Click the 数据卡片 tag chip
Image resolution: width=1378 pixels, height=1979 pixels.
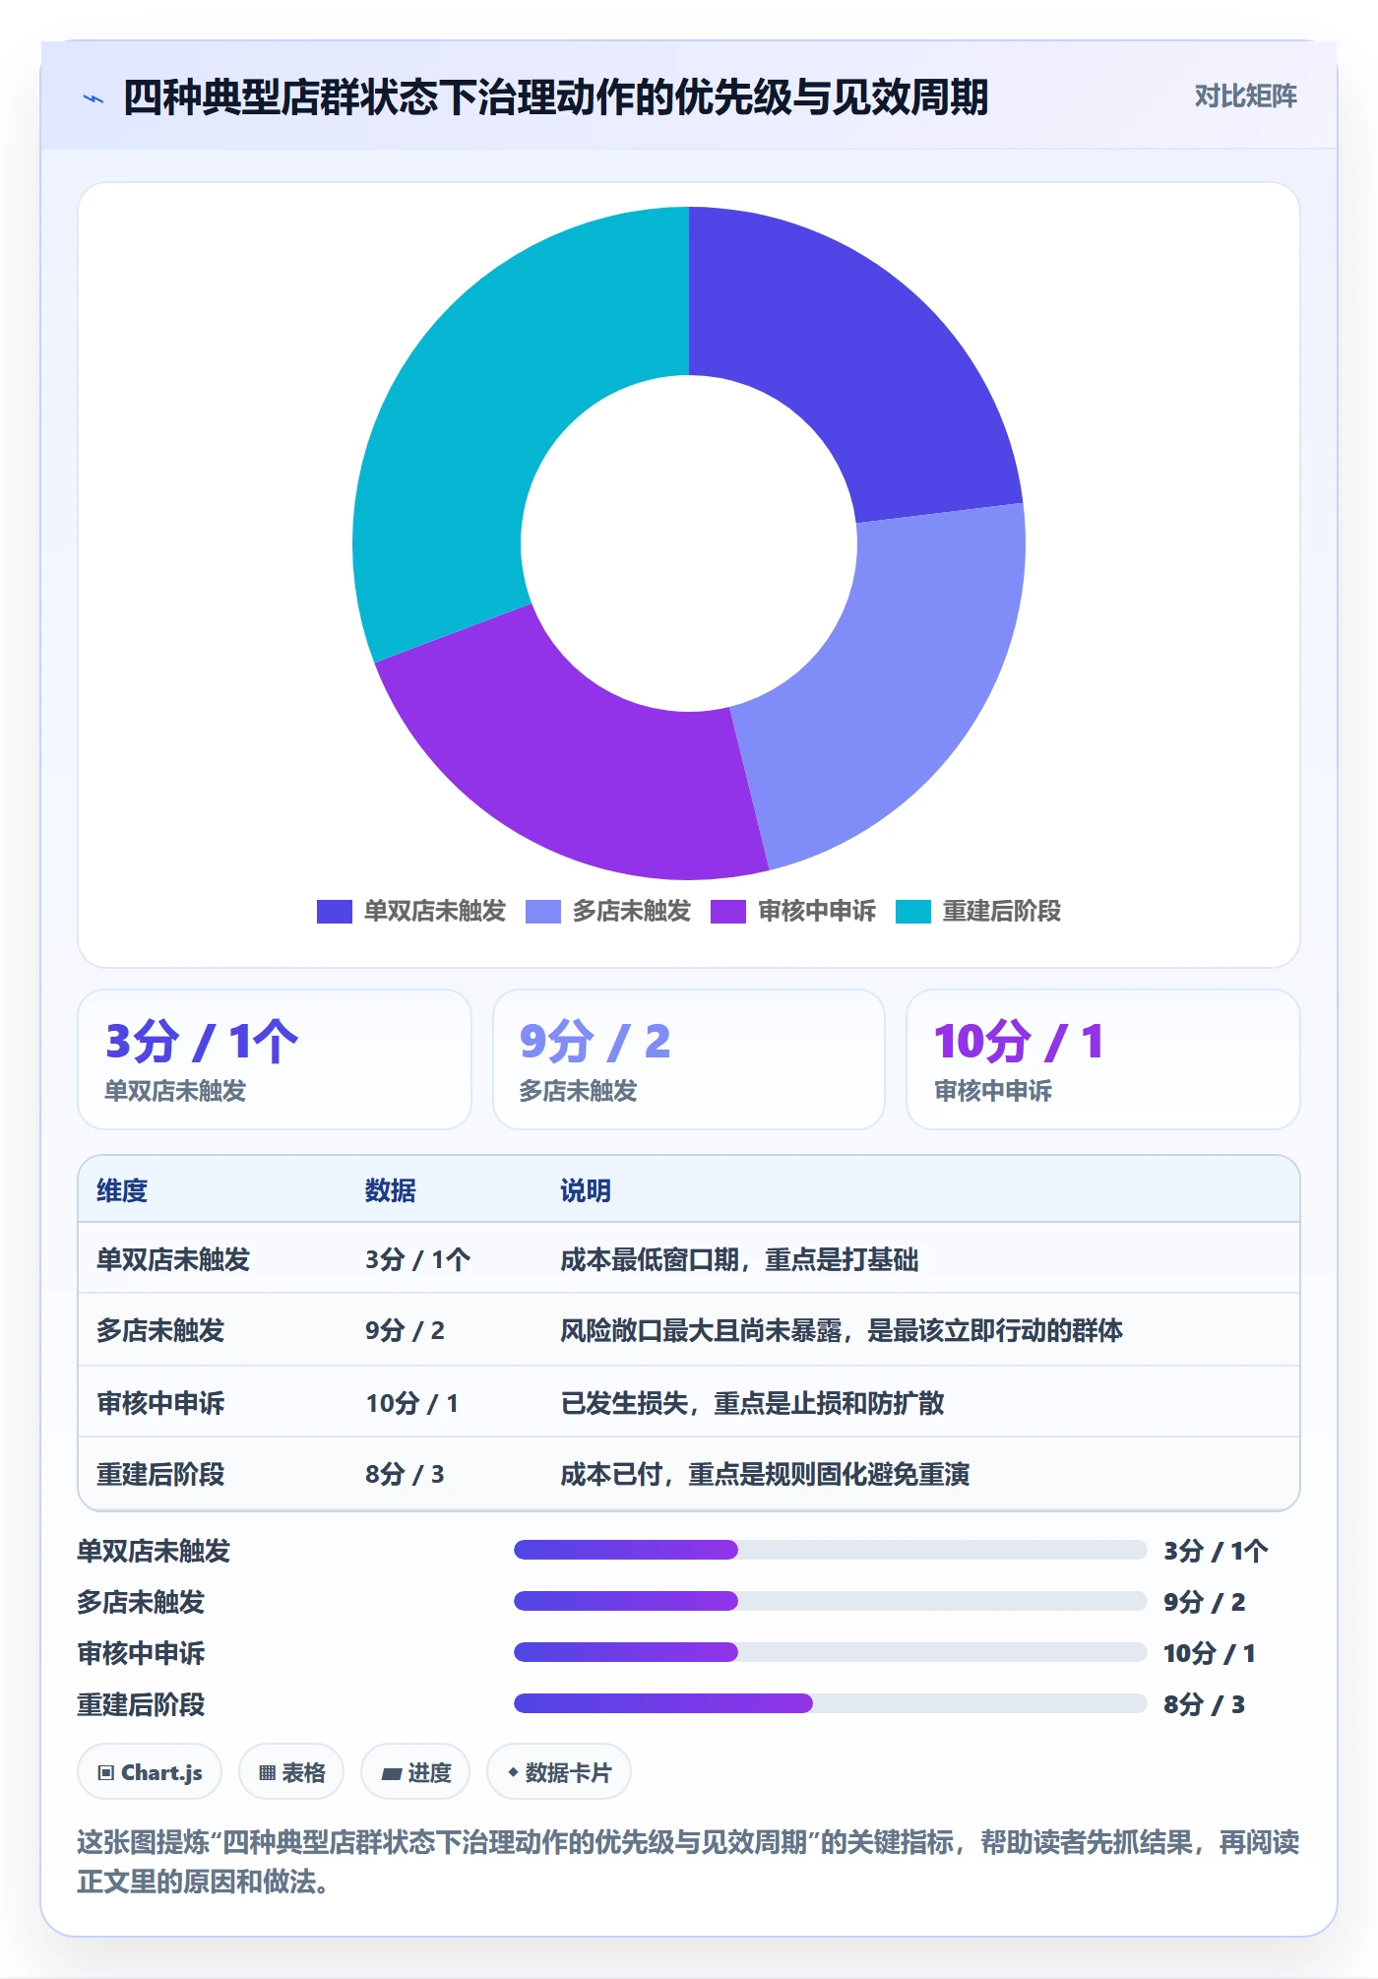559,1772
